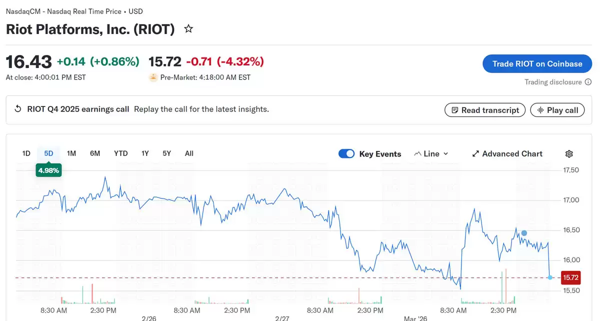Click the Trade RIOT on Coinbase button

click(x=537, y=63)
